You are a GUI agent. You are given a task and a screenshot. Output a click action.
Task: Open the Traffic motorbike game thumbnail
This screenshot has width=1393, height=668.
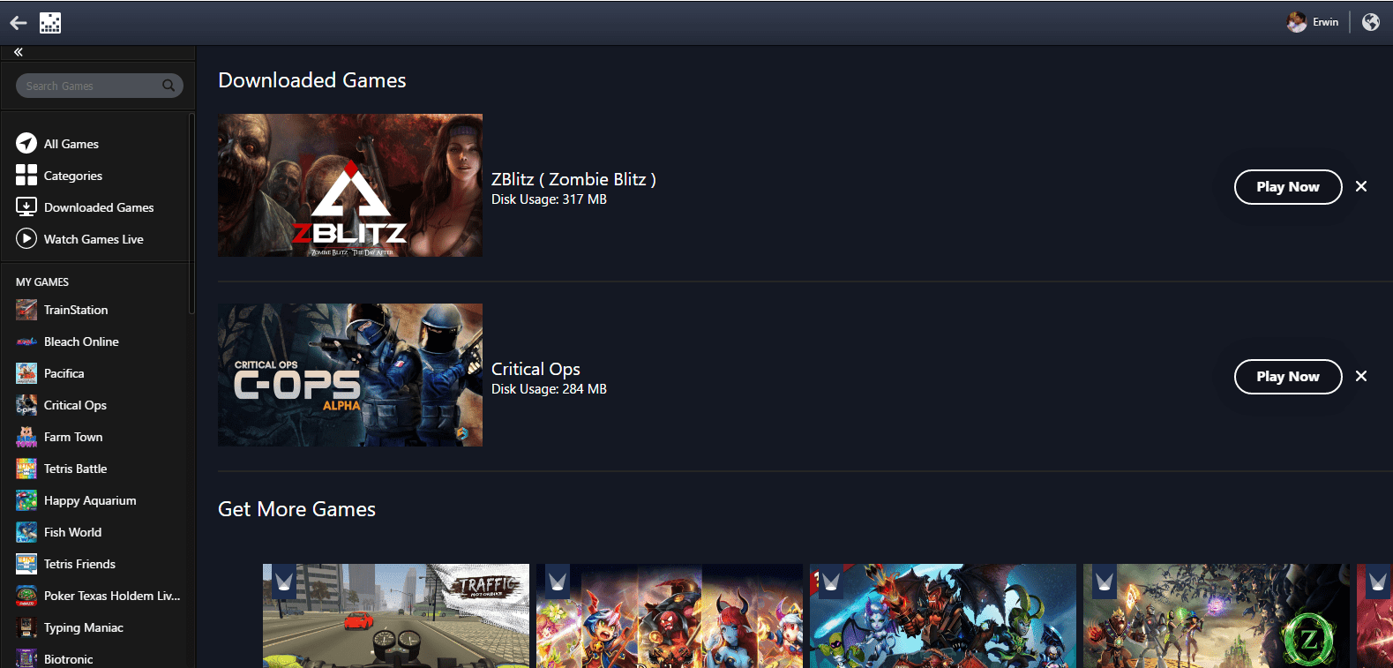tap(396, 616)
